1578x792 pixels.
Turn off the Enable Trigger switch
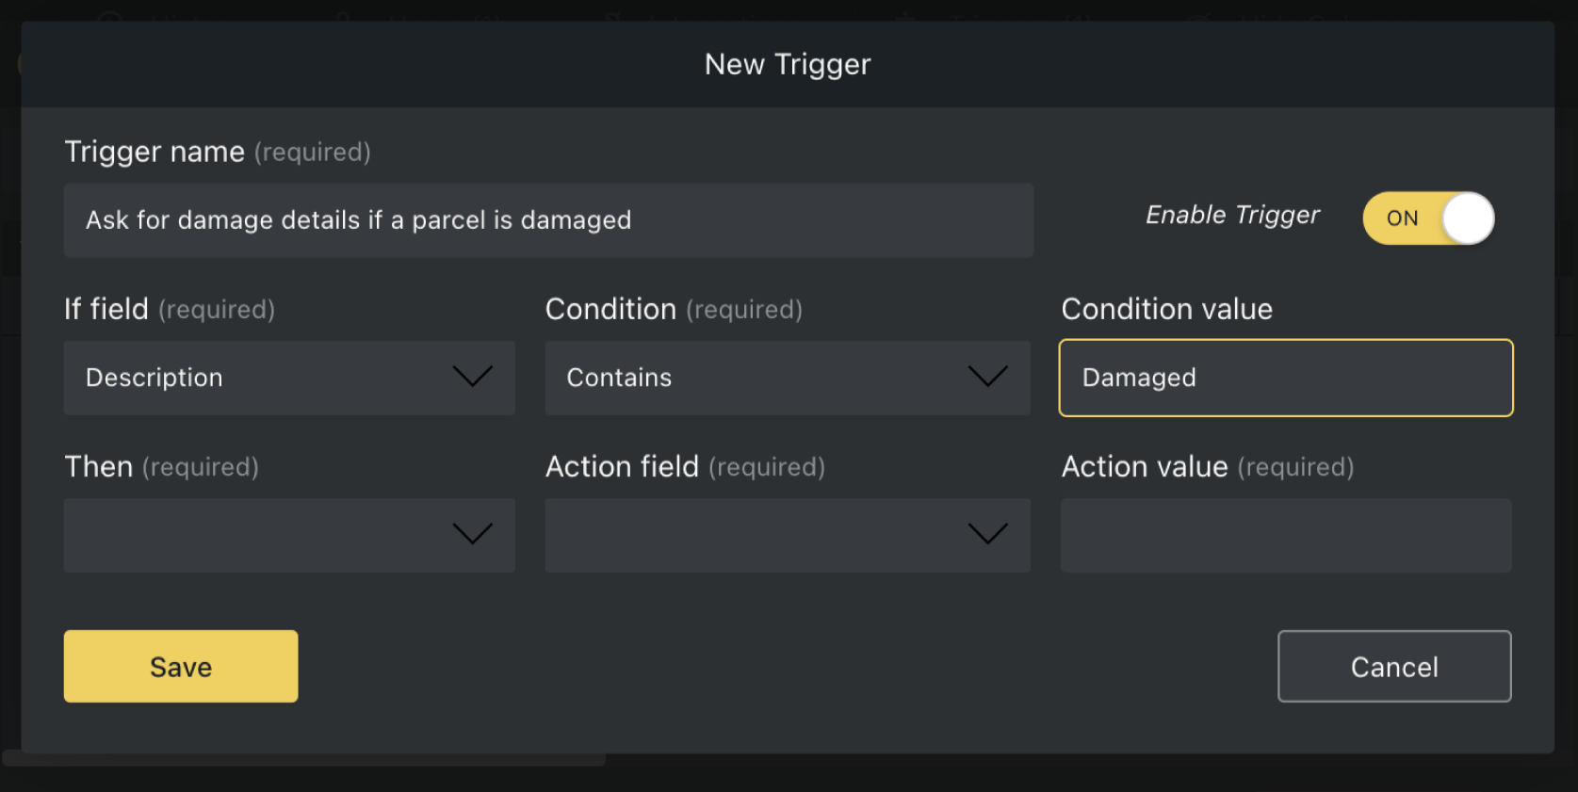pyautogui.click(x=1428, y=218)
